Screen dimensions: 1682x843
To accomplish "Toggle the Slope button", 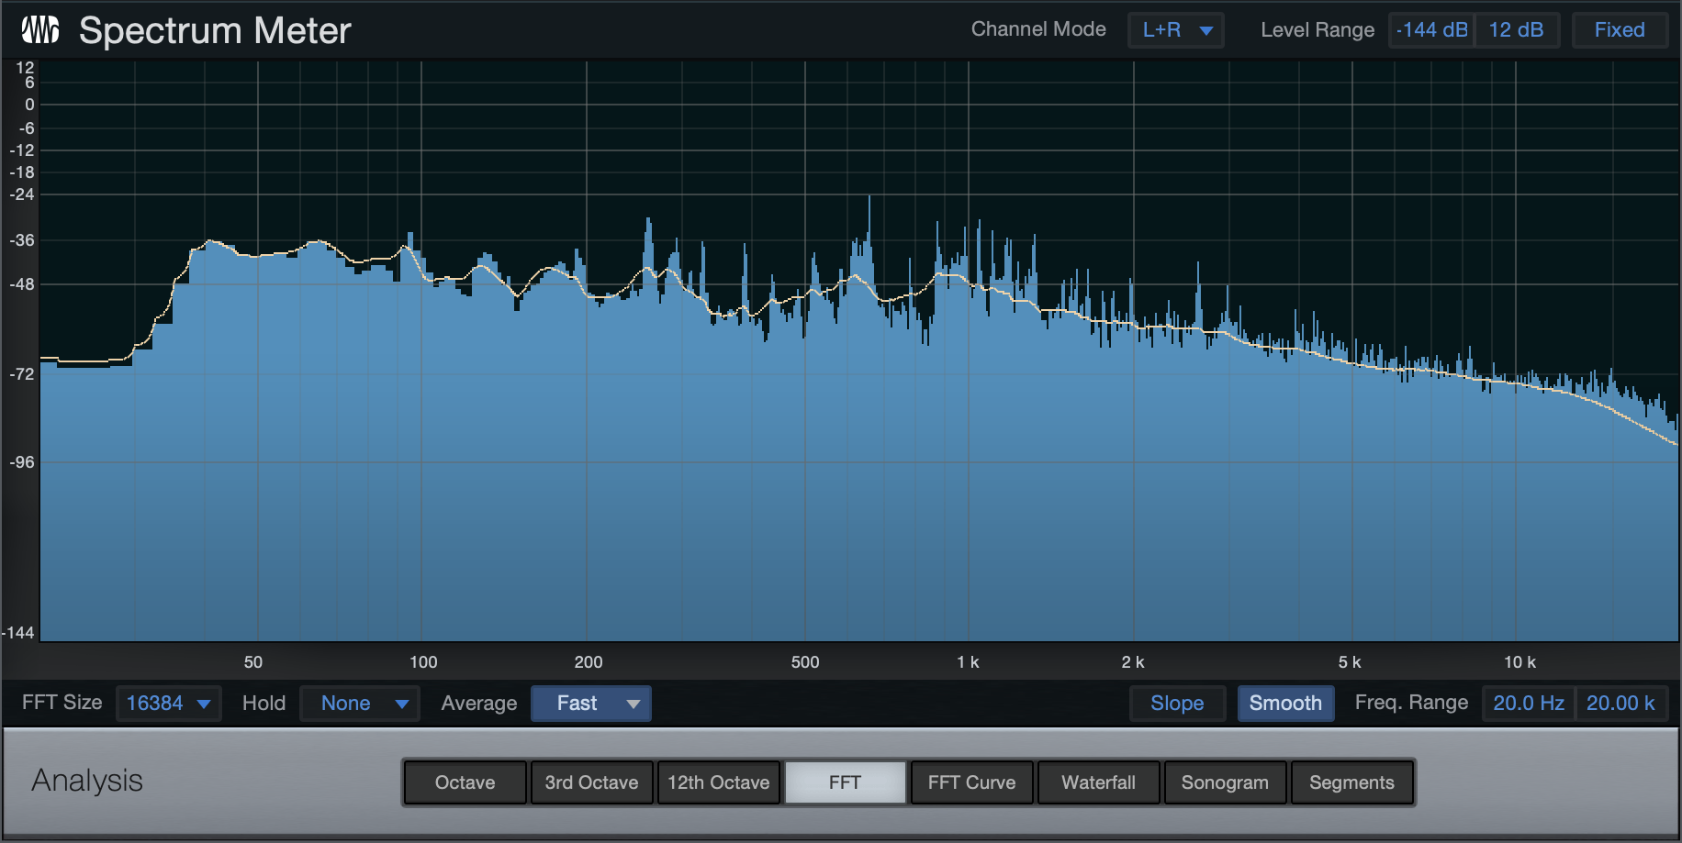I will 1177,704.
